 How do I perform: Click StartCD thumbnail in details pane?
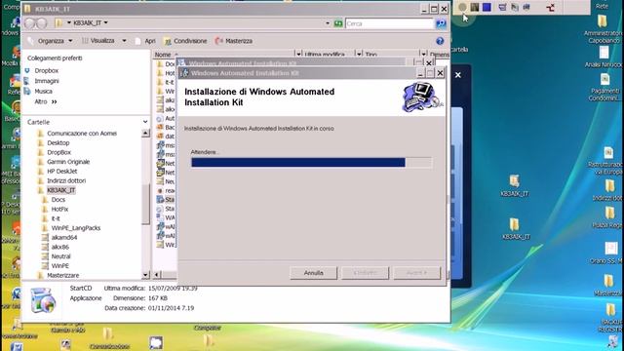(x=43, y=300)
